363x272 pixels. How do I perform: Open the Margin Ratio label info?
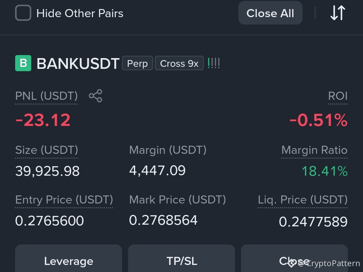pyautogui.click(x=314, y=150)
